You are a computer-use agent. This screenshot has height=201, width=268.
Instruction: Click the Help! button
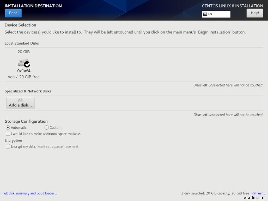(255, 13)
